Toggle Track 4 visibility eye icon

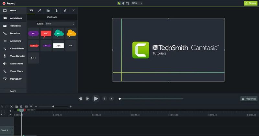coord(12,128)
